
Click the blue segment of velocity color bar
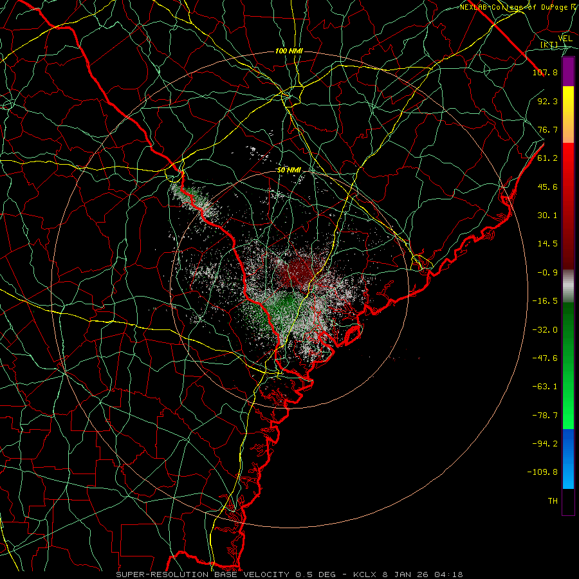tap(568, 459)
